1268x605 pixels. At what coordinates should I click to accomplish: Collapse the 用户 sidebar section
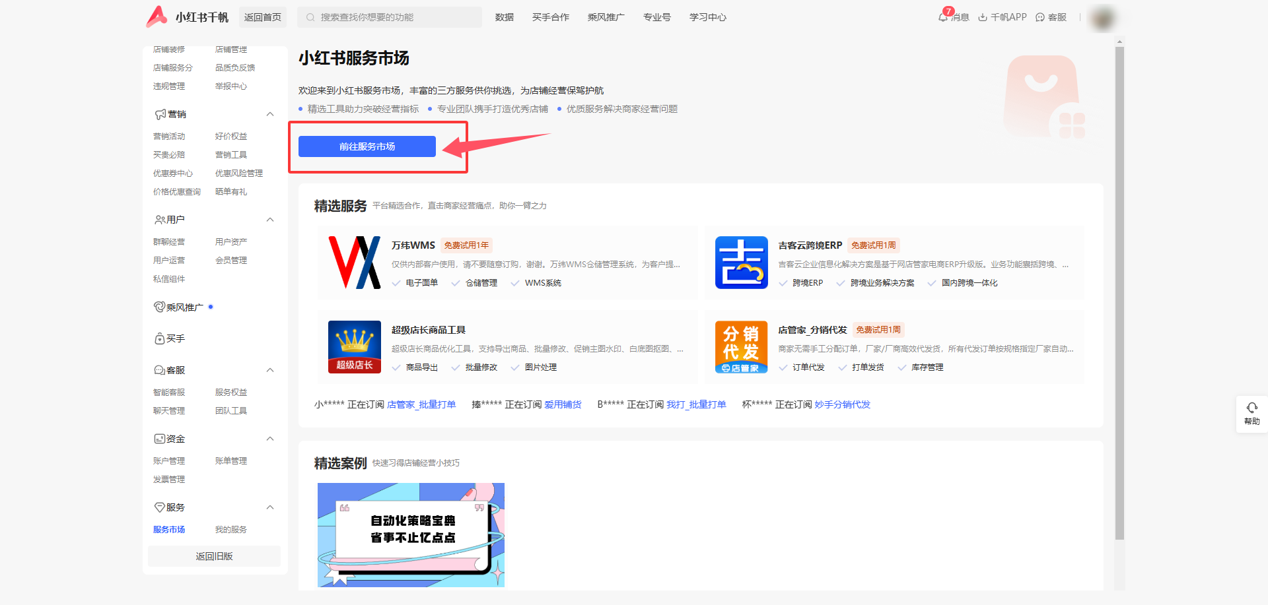pos(270,220)
